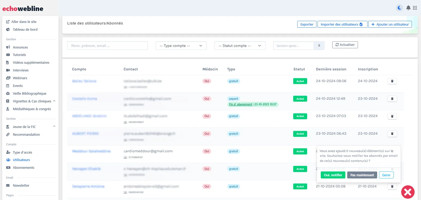Click Activé status in cardiomeddour row
The height and width of the screenshot is (200, 421).
point(300,151)
